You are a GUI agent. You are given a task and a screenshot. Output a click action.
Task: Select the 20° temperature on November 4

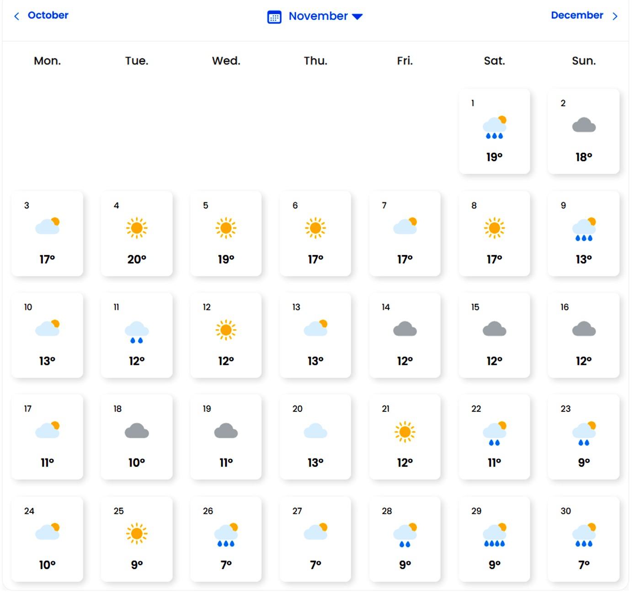coord(137,259)
